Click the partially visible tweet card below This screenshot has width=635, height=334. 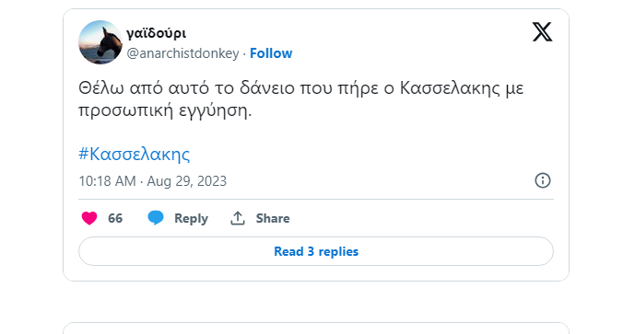[x=316, y=328]
